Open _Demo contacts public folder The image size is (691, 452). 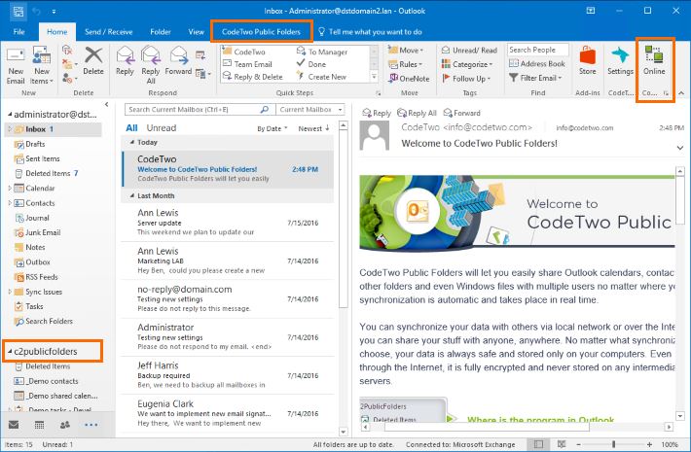(x=47, y=381)
